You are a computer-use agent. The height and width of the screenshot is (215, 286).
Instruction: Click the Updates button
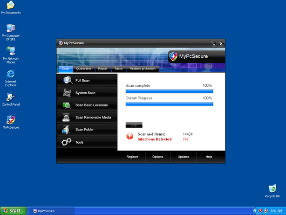(184, 157)
